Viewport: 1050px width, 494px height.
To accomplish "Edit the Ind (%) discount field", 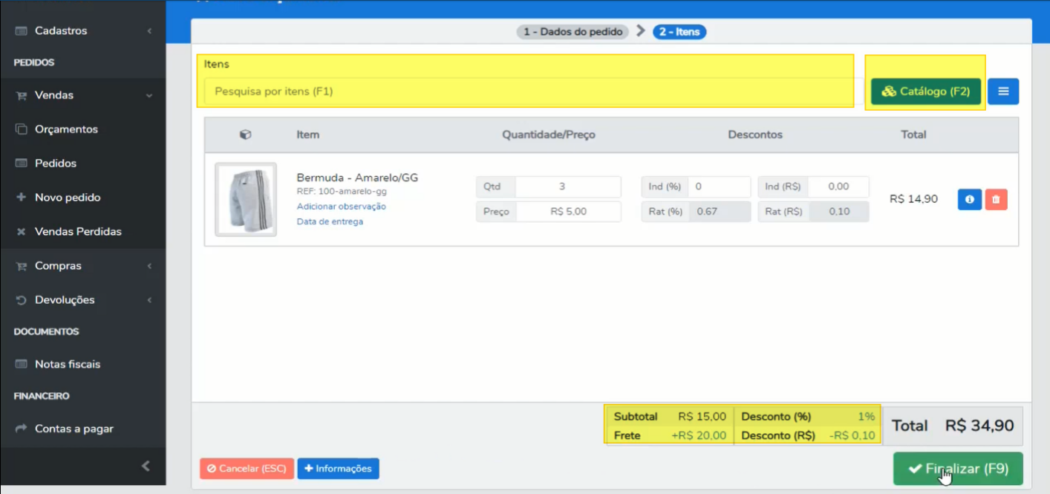I will [719, 186].
